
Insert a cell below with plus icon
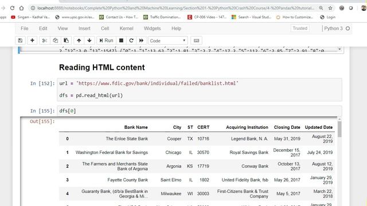click(32, 41)
